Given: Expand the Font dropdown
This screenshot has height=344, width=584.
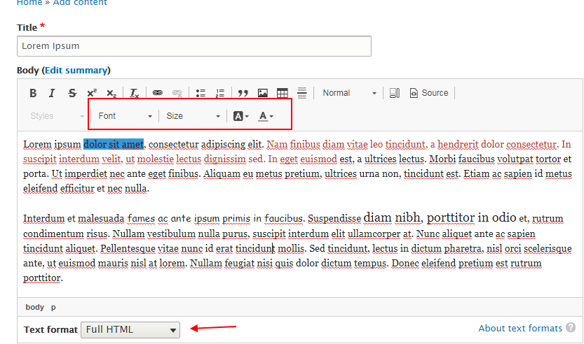Looking at the screenshot, I should (125, 116).
